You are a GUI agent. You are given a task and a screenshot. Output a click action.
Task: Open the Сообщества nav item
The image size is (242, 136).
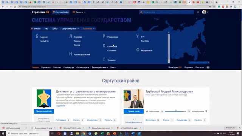pos(68,67)
